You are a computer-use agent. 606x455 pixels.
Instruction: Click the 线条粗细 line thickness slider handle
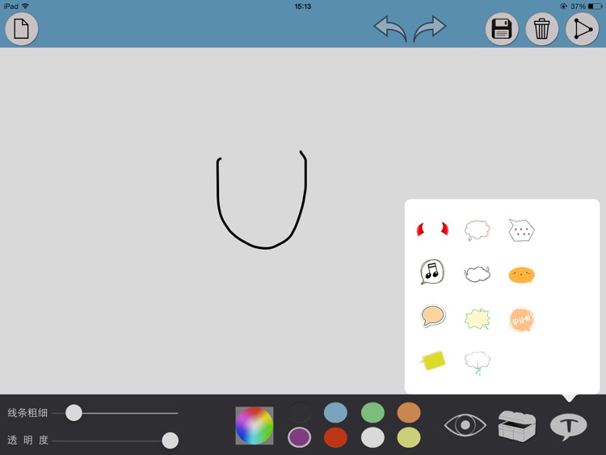tap(74, 412)
